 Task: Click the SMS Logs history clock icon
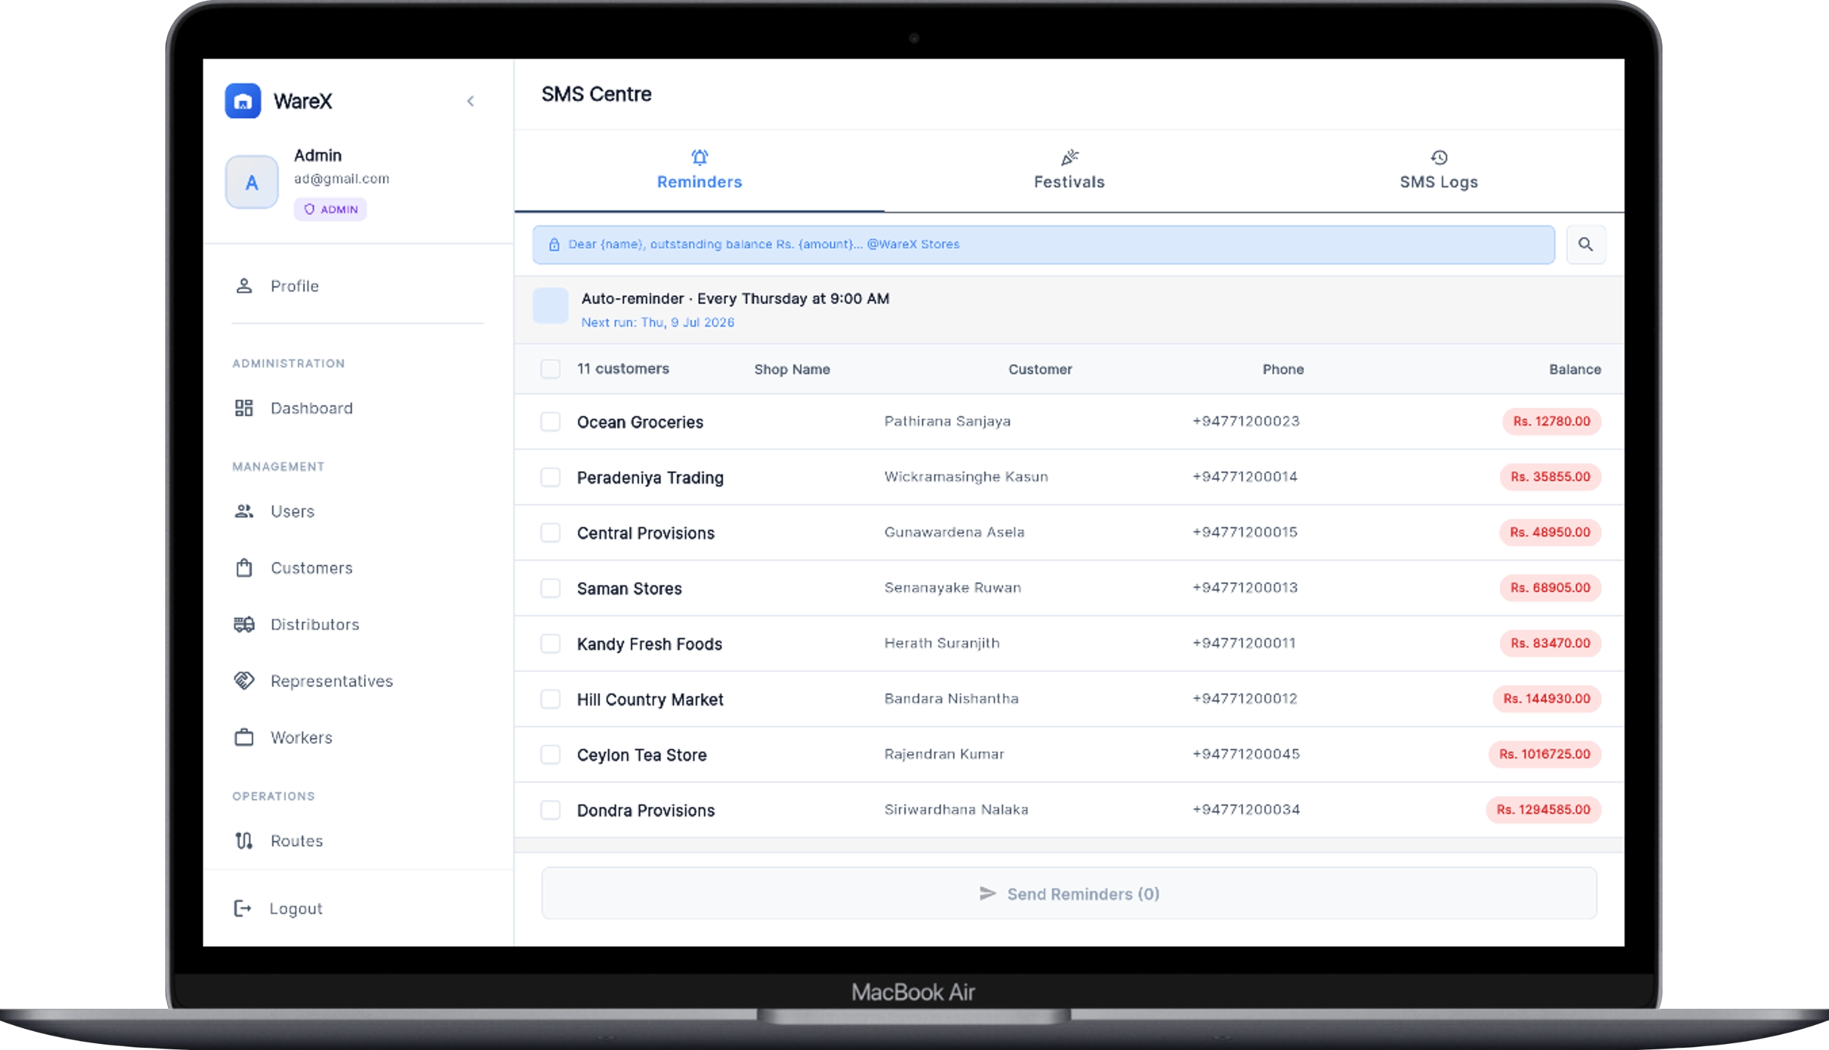point(1438,157)
